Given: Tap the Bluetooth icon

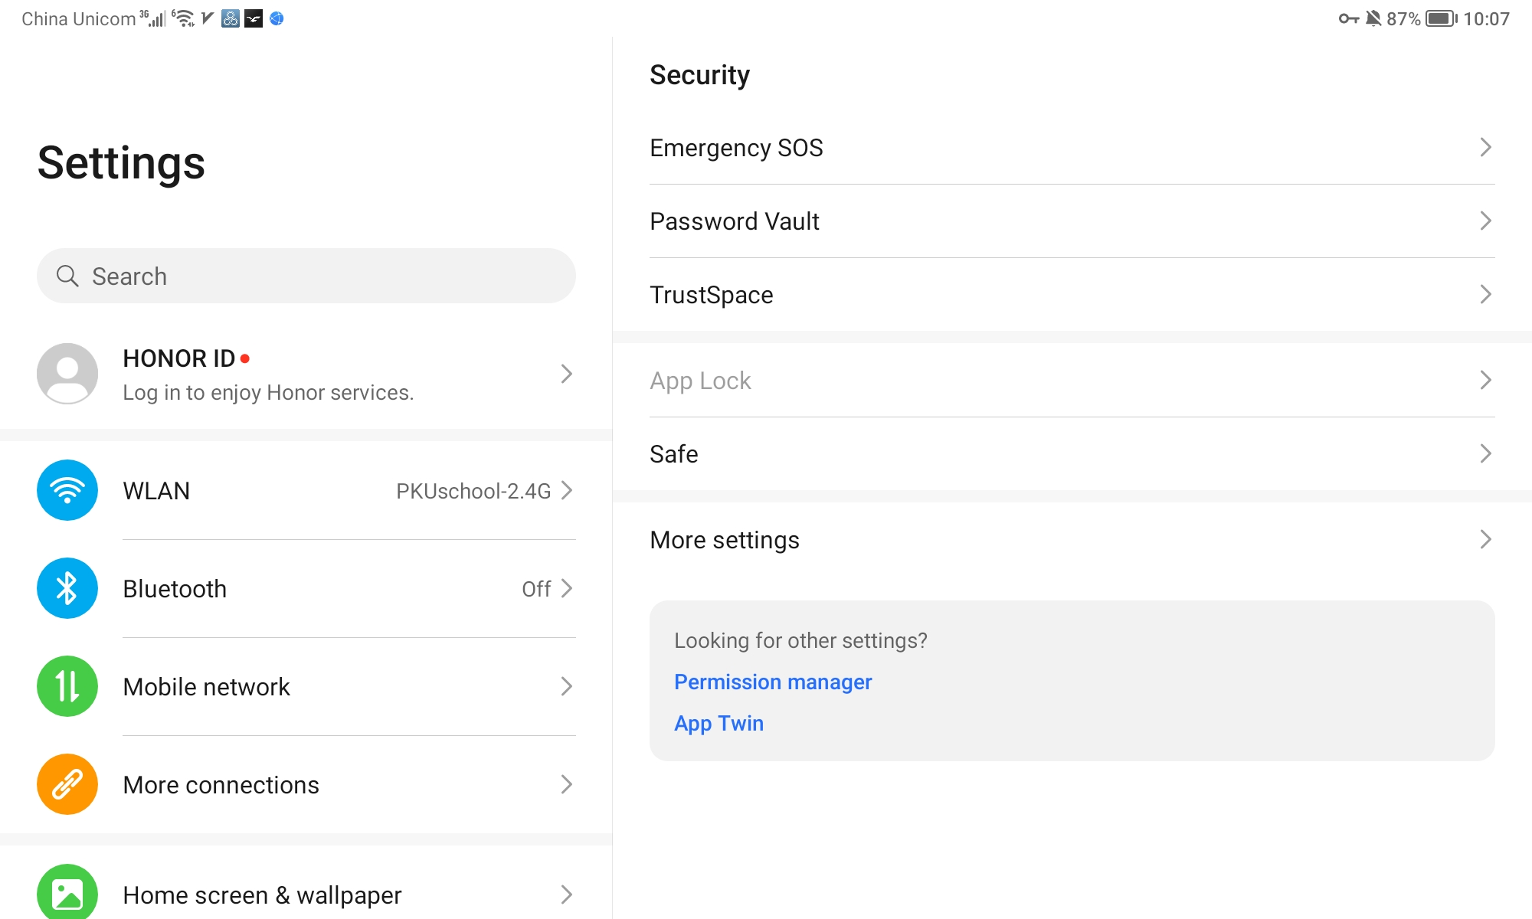Looking at the screenshot, I should [x=67, y=588].
